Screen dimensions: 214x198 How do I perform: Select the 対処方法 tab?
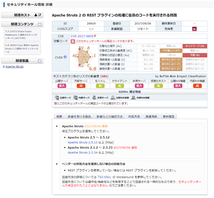(134, 117)
